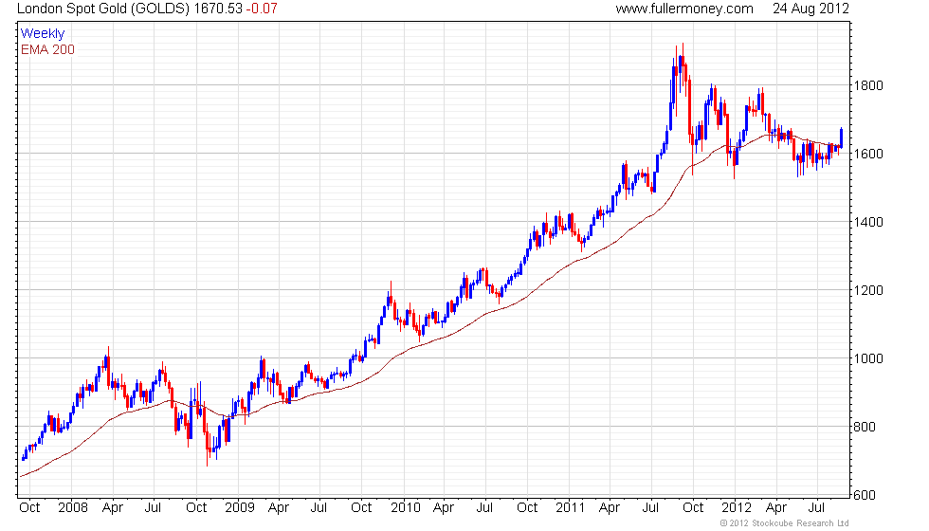Click the 600 price axis label
Viewport: 929px width, 531px height.
click(865, 495)
